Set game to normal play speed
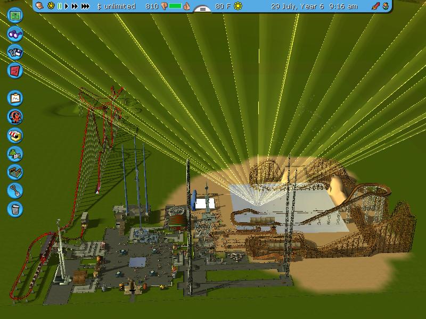 tap(67, 6)
